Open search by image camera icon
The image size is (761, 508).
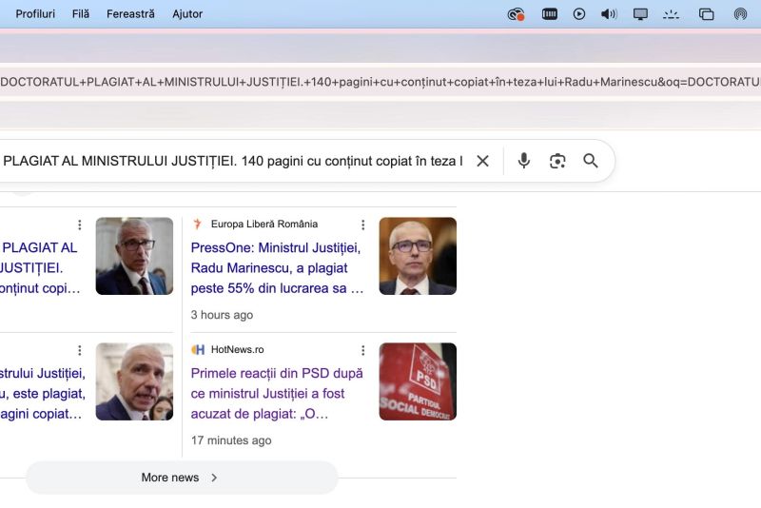point(557,161)
